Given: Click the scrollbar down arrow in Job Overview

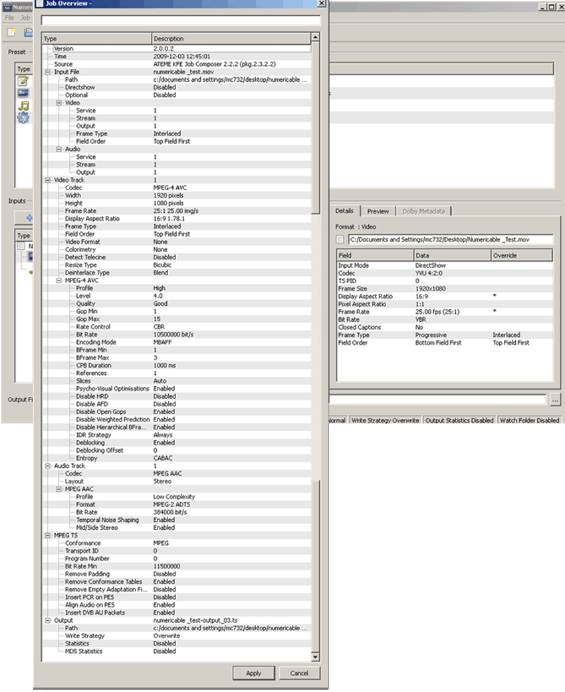Looking at the screenshot, I should pos(315,657).
